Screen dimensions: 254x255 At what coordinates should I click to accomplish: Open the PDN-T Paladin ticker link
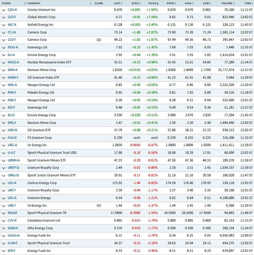pos(12,93)
